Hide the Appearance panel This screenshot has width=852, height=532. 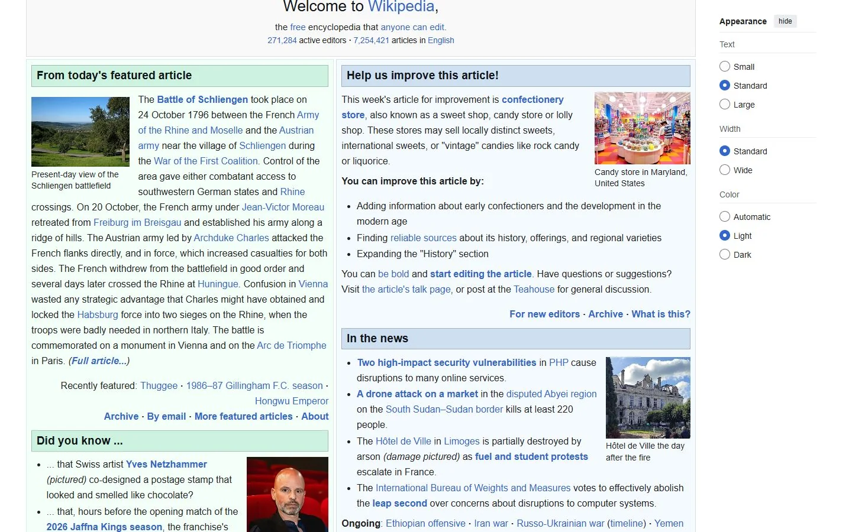pyautogui.click(x=785, y=21)
